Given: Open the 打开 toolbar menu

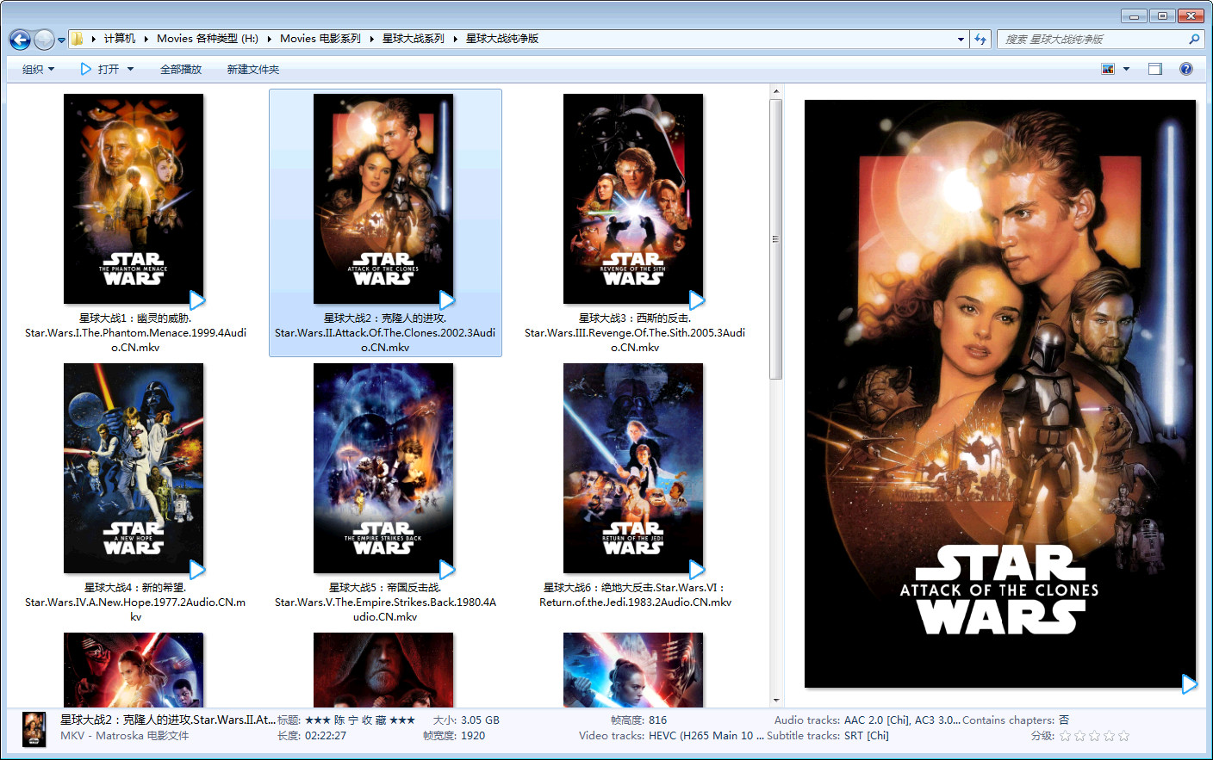Looking at the screenshot, I should [108, 69].
